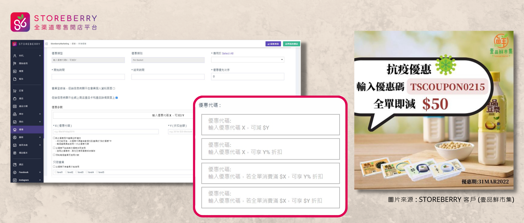
Task: Expand the Facebook submenu plus sign
Action: coord(40,172)
